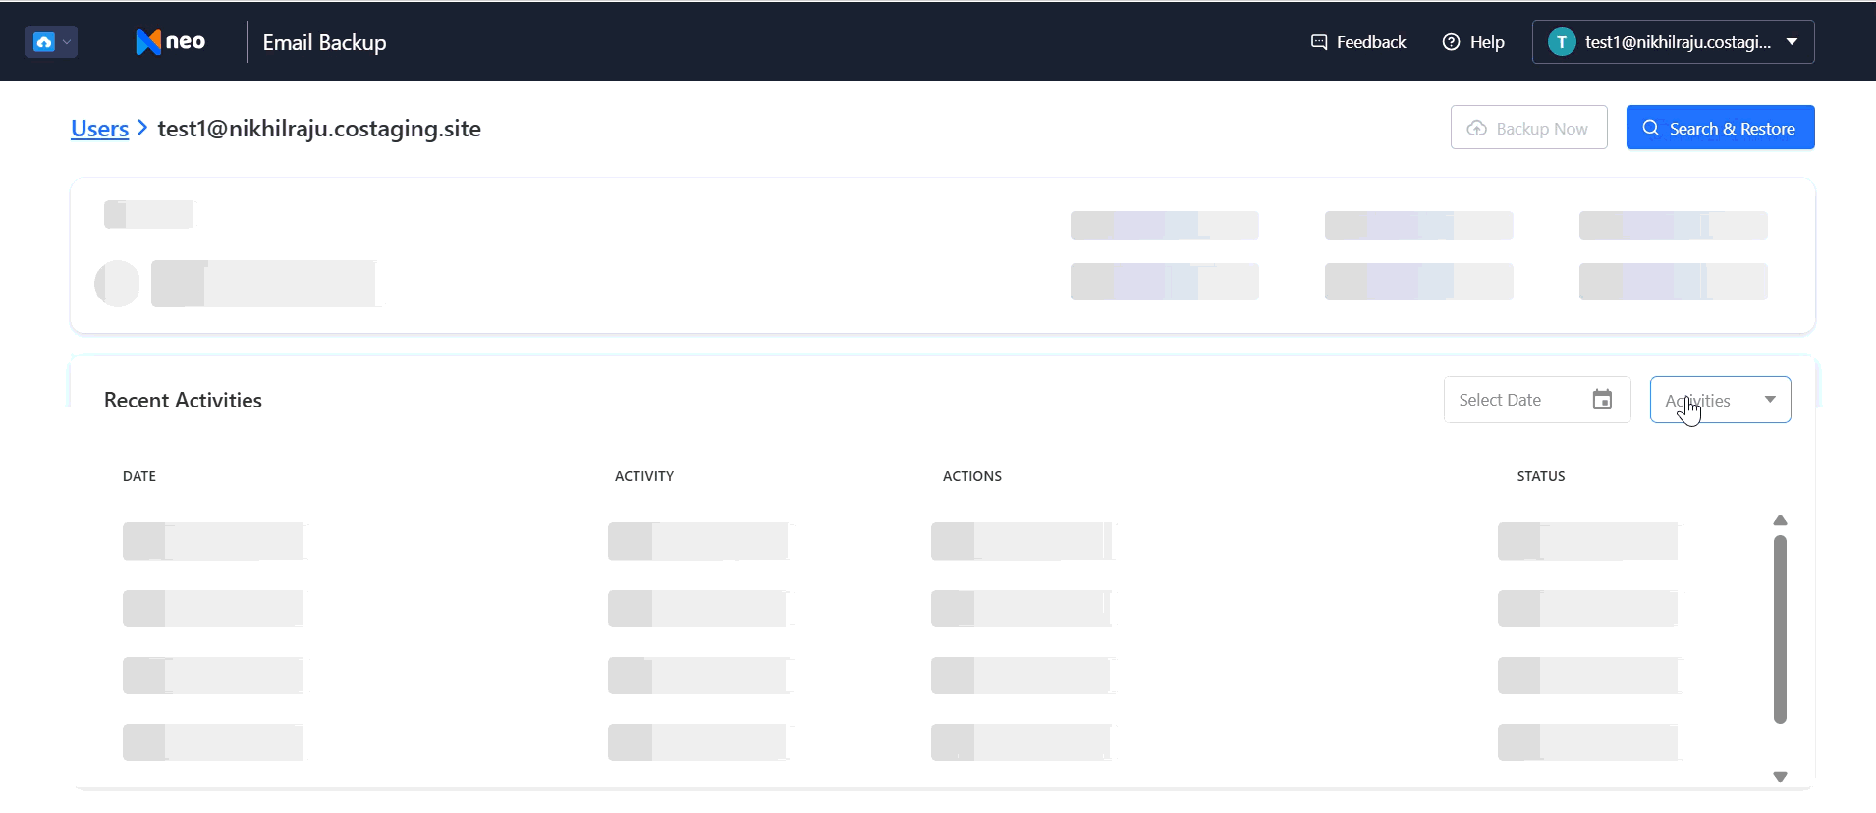Screen dimensions: 1876x813
Task: Click the Neo logo
Action: 170,42
